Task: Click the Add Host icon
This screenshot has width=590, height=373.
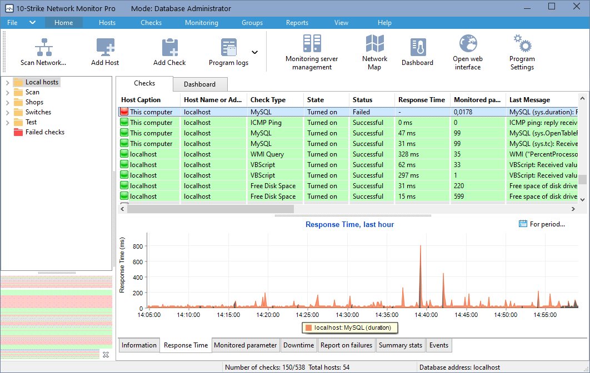Action: (x=106, y=47)
